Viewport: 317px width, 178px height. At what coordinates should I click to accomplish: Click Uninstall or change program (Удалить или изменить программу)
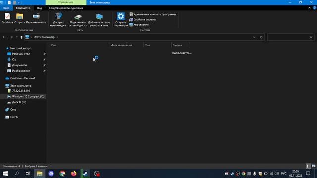click(x=153, y=14)
